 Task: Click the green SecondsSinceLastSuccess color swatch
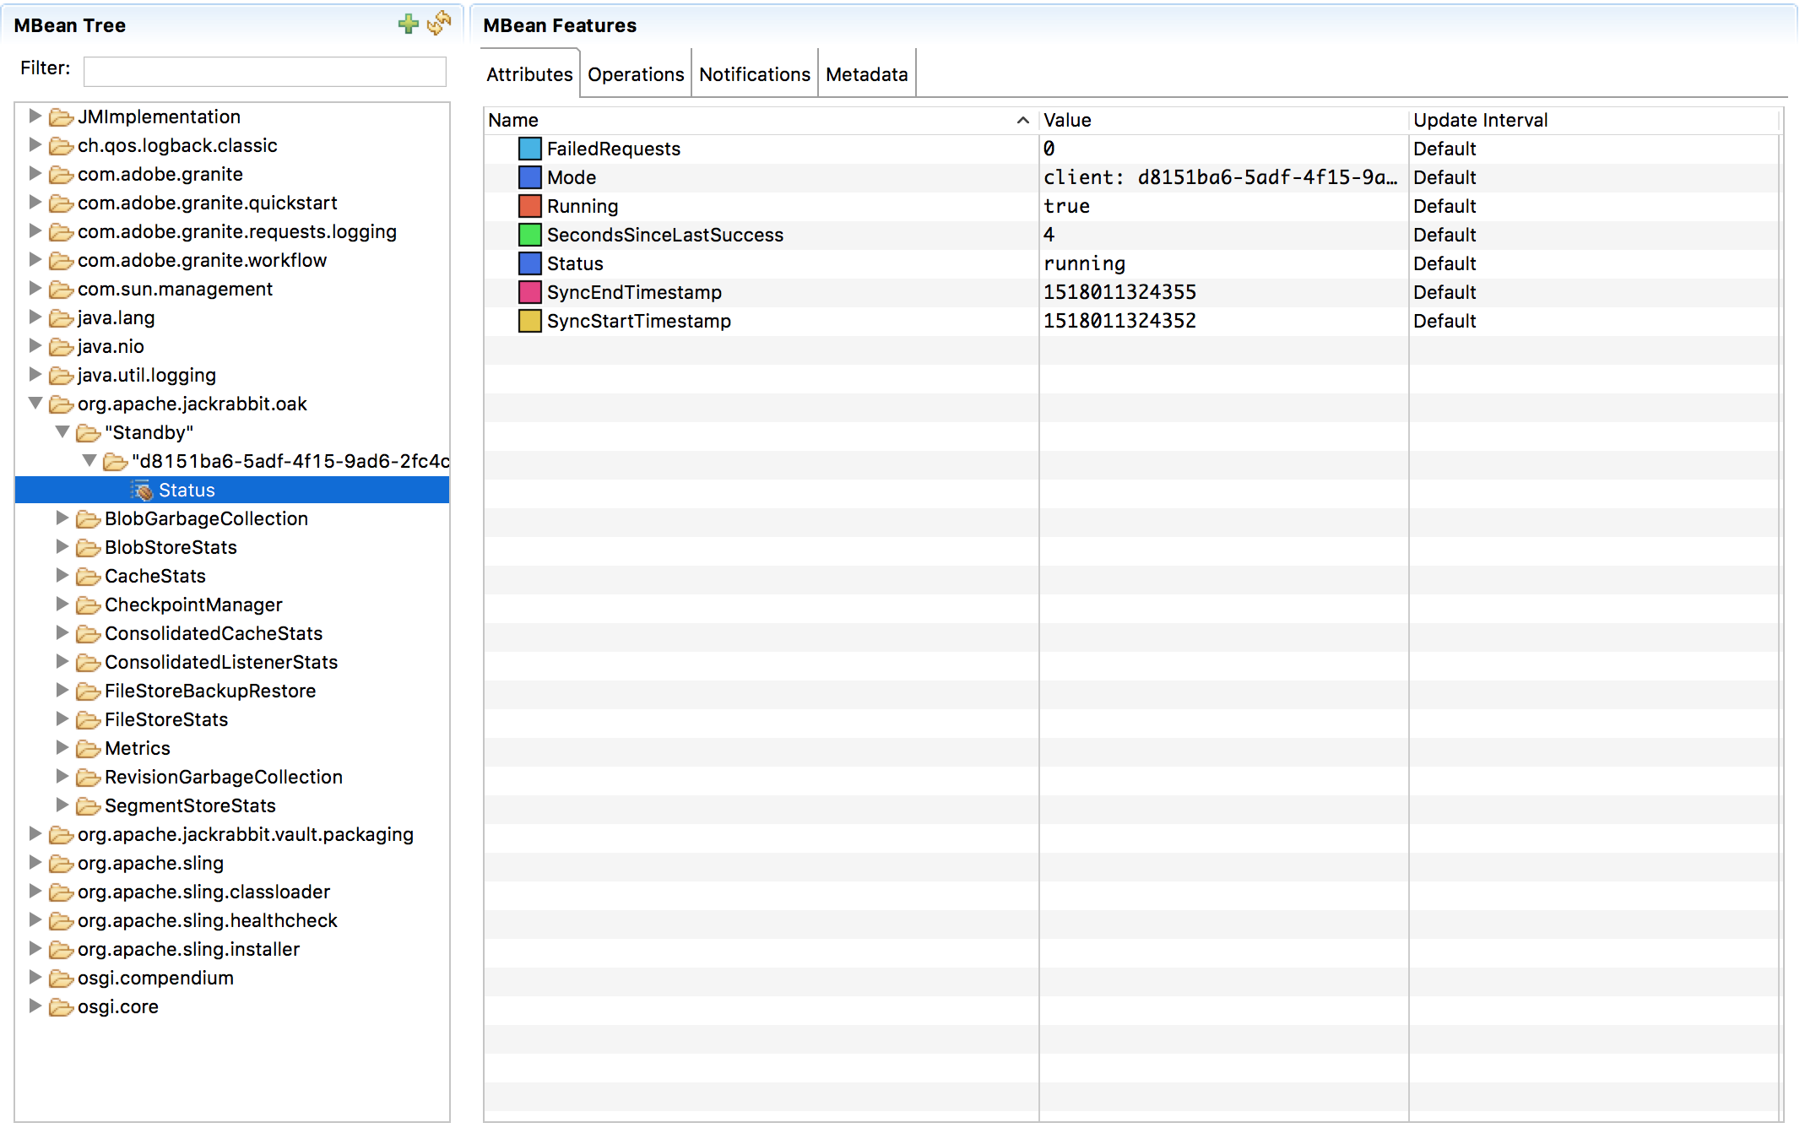pos(529,235)
